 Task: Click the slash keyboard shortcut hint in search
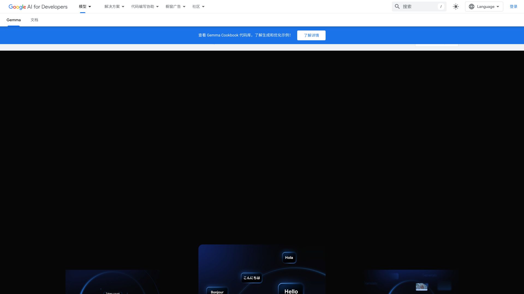pos(441,7)
